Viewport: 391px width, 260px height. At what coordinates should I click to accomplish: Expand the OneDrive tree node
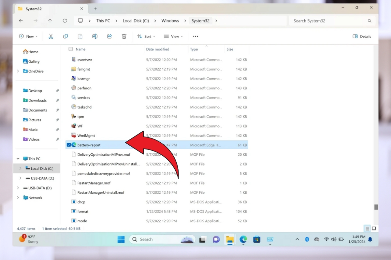18,71
